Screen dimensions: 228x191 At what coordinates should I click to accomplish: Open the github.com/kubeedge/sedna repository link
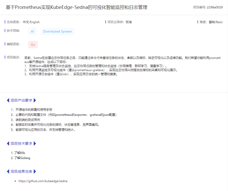(x=43, y=181)
